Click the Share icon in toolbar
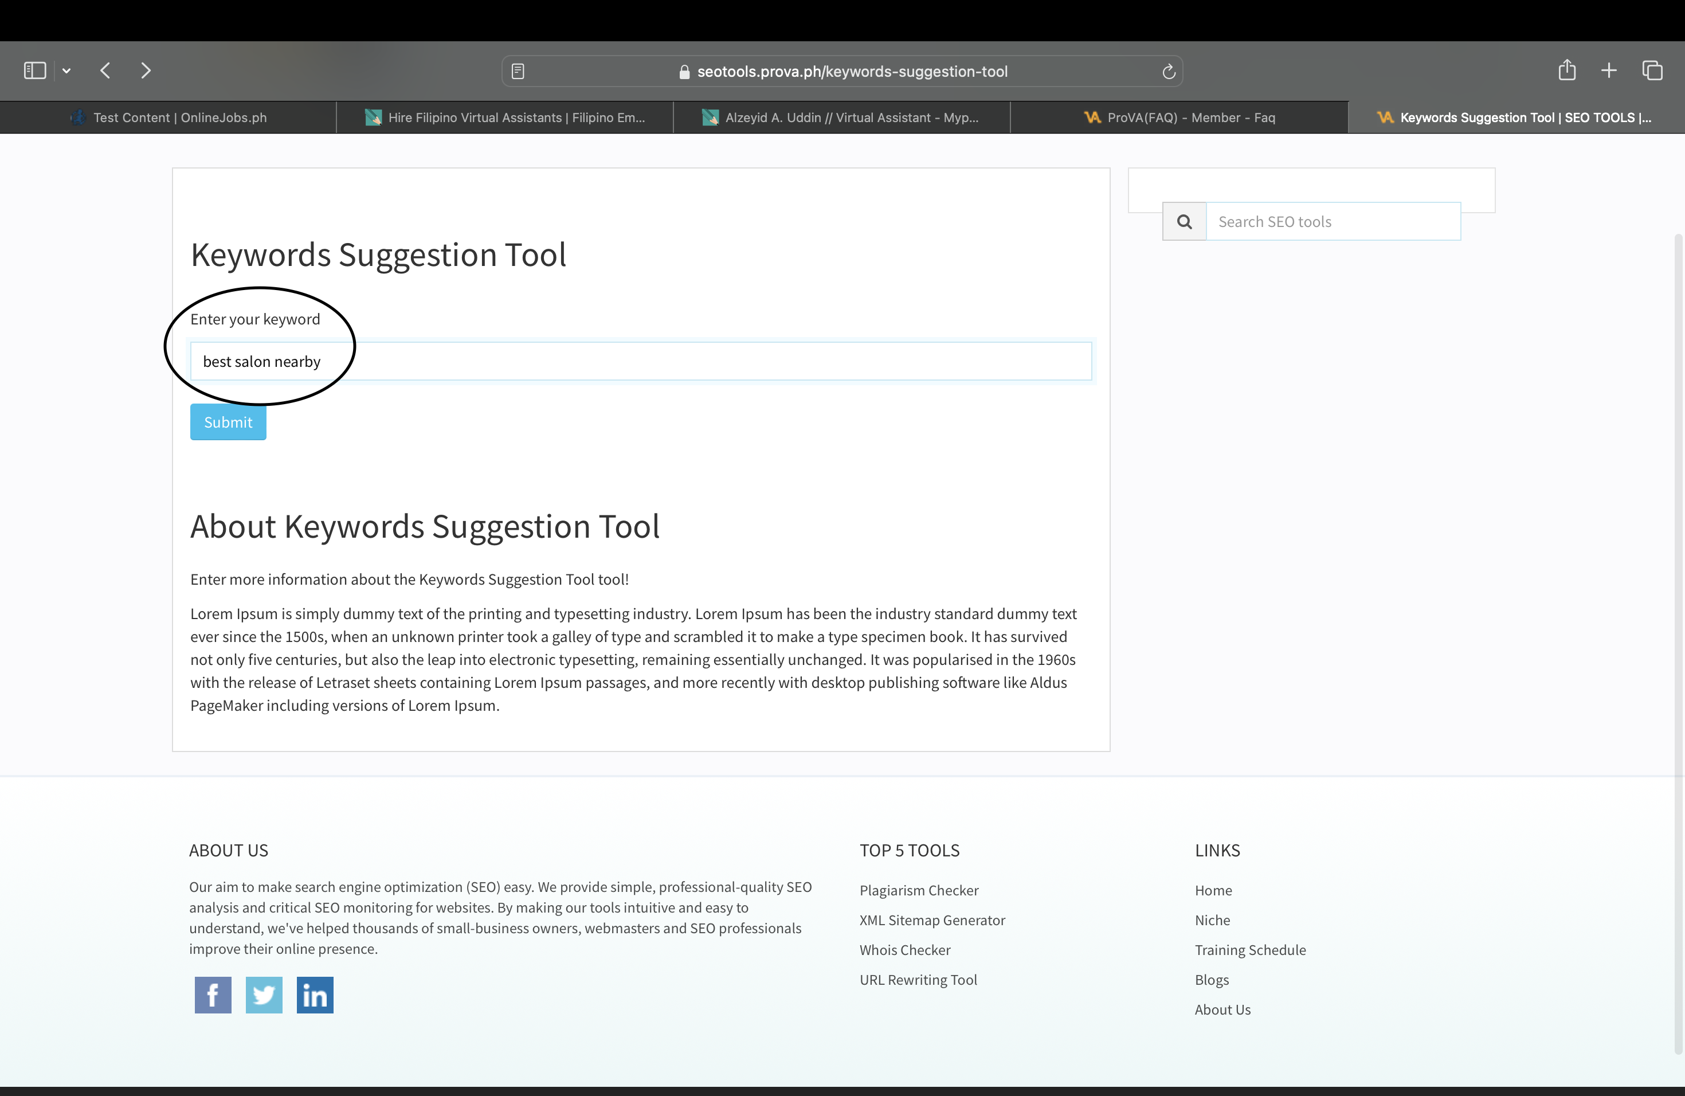The image size is (1685, 1096). coord(1567,70)
